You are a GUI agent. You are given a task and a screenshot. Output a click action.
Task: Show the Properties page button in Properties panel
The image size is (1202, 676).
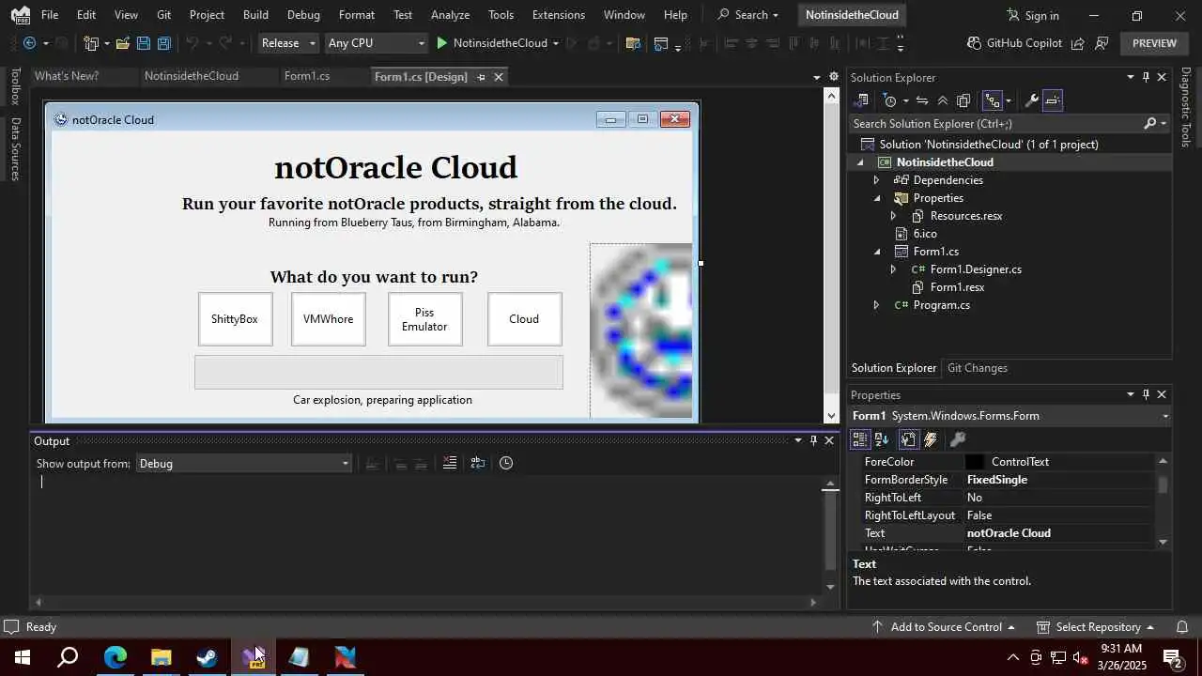[909, 439]
